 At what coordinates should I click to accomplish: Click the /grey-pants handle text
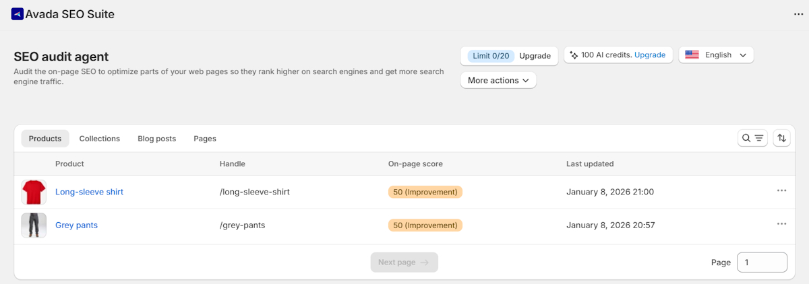[x=242, y=225]
